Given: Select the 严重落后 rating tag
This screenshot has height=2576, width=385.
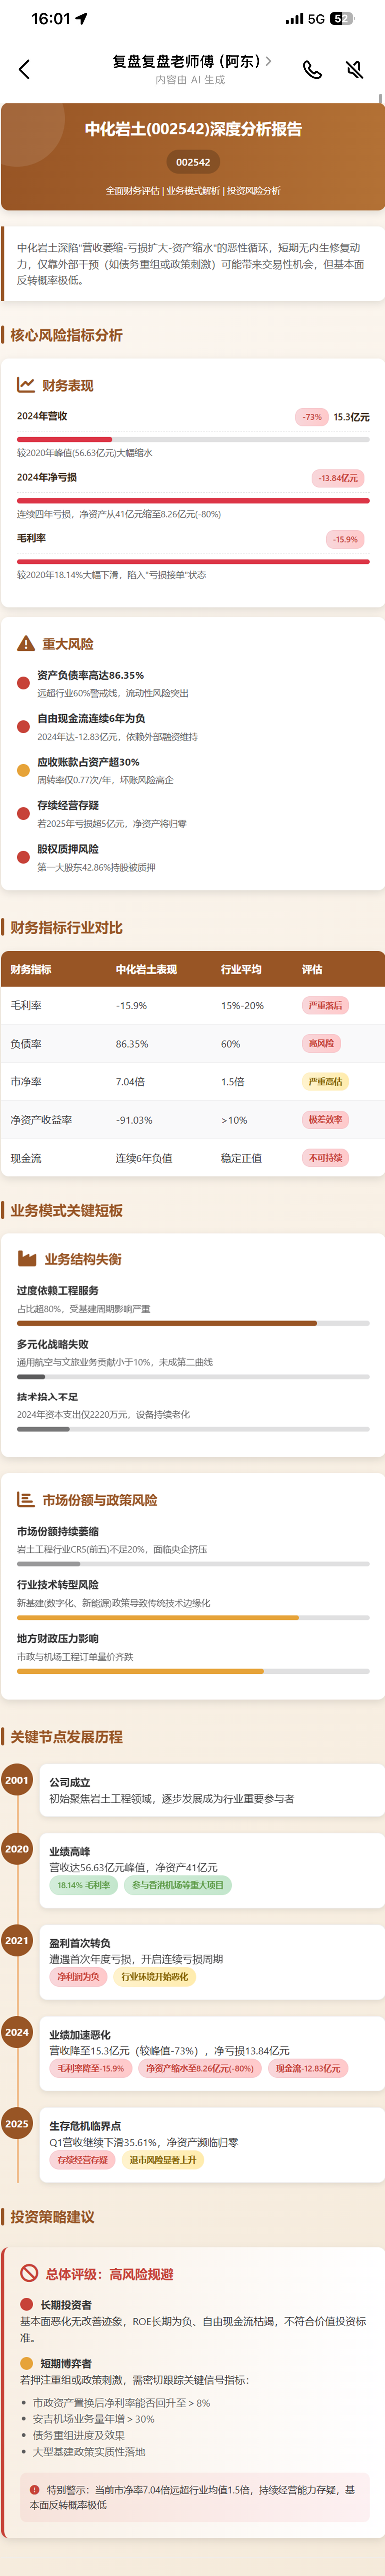Looking at the screenshot, I should (325, 1005).
